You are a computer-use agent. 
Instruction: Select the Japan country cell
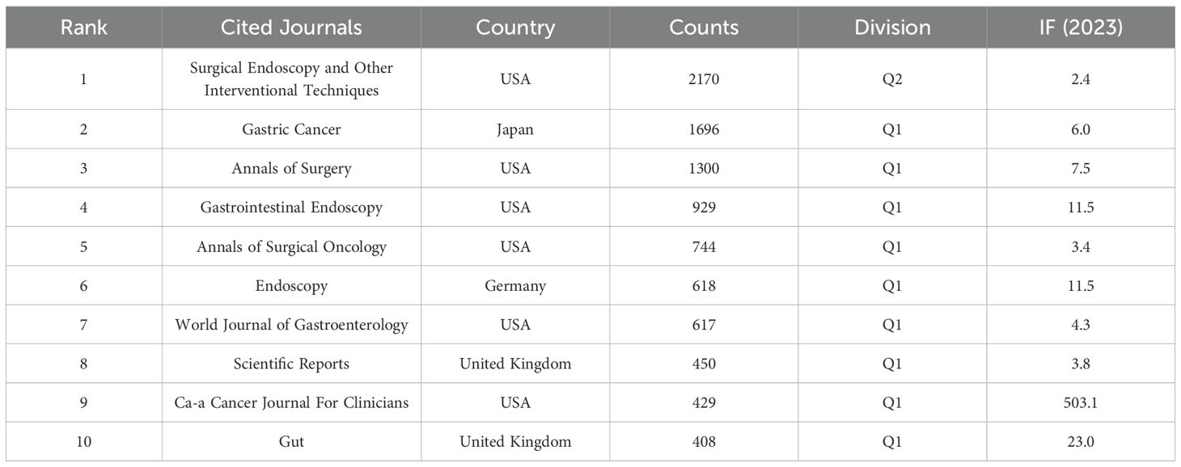pyautogui.click(x=515, y=129)
